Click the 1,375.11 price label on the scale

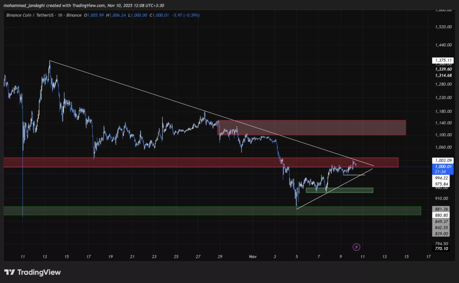coord(444,60)
